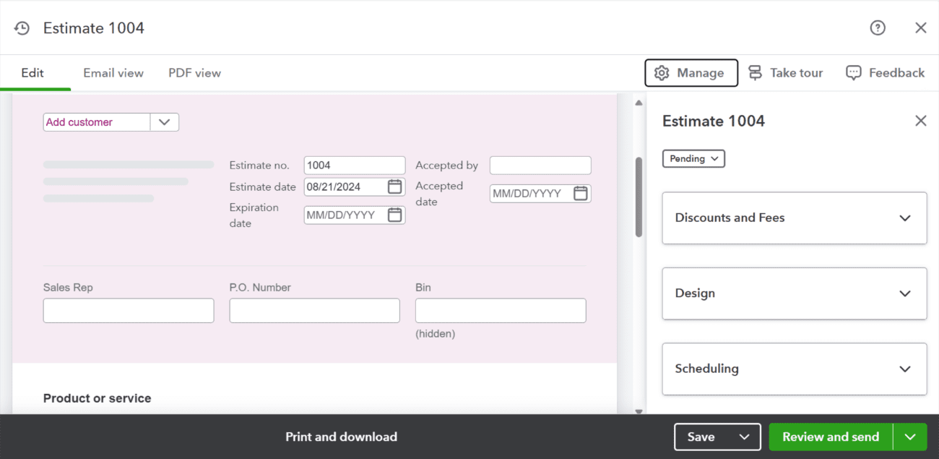Click the Review and send button
The image size is (939, 459).
click(830, 437)
